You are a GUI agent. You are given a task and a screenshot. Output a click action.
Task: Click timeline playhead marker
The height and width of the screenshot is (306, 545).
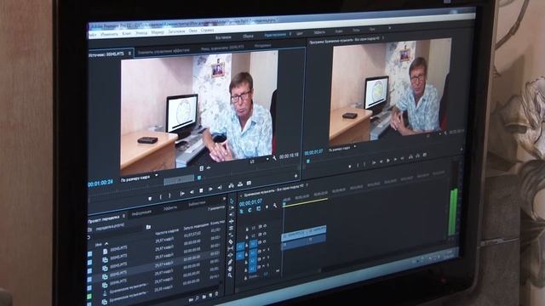click(x=284, y=204)
